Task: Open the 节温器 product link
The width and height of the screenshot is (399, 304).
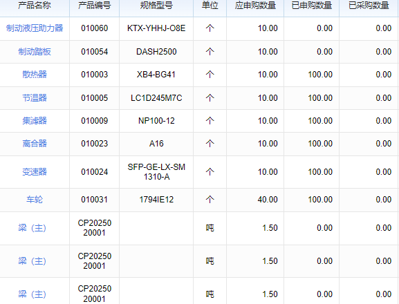Action: (35, 98)
